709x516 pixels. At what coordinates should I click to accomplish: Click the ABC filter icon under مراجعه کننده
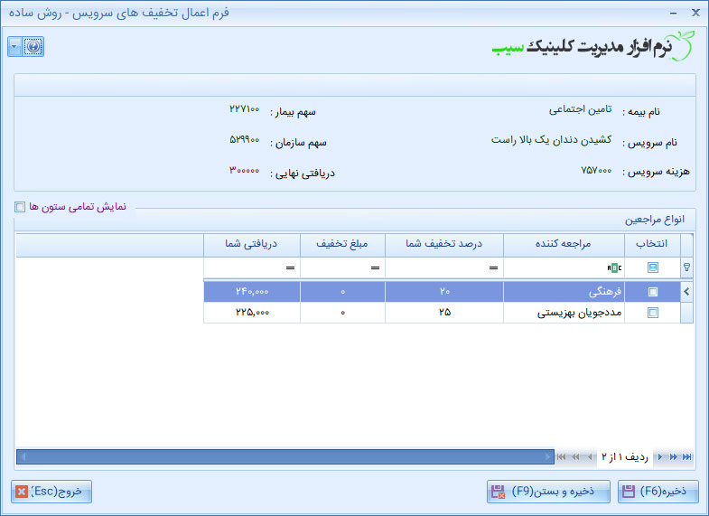pos(614,268)
